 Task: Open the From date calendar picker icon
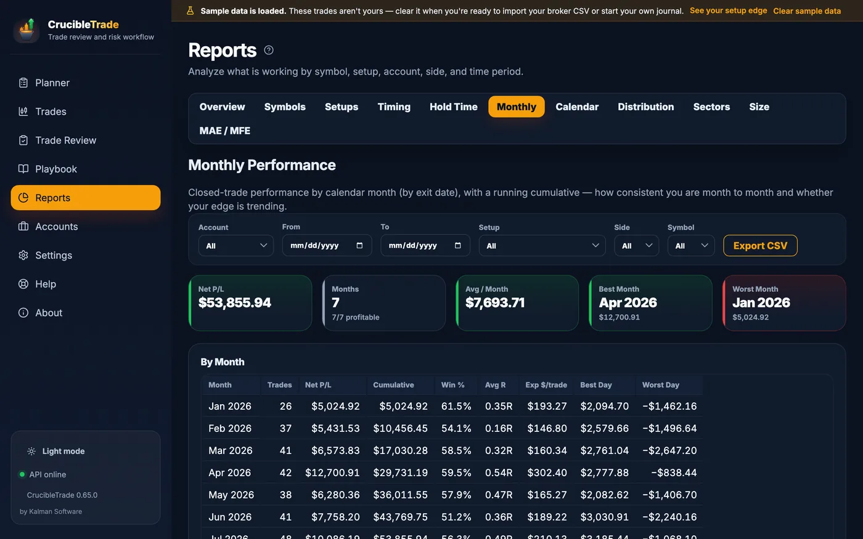point(359,245)
